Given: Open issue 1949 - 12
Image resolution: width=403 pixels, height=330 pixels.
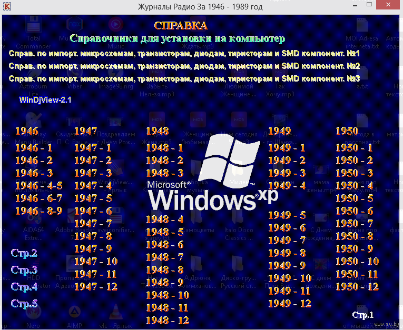Looking at the screenshot, I should pyautogui.click(x=290, y=304).
